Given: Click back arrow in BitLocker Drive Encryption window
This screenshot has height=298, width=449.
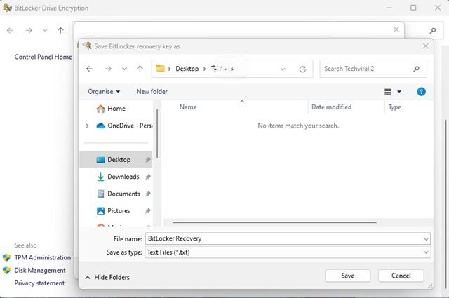Looking at the screenshot, I should pyautogui.click(x=11, y=30).
